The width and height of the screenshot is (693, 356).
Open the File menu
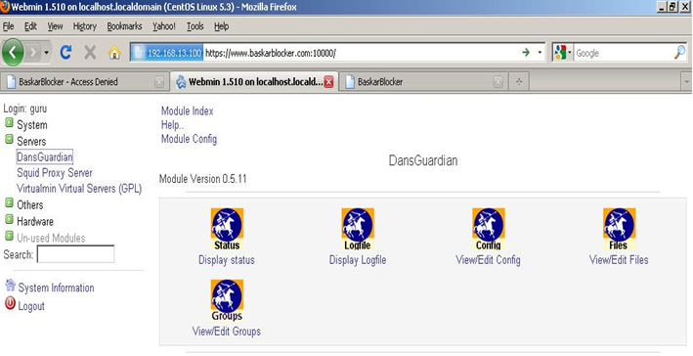tap(9, 26)
